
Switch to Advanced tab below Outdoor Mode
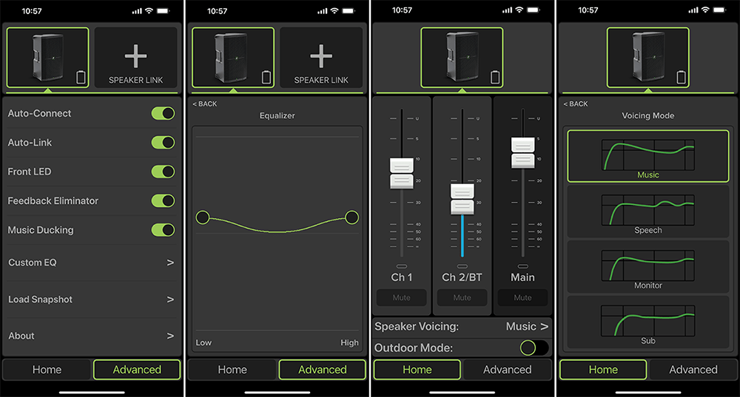tap(507, 370)
